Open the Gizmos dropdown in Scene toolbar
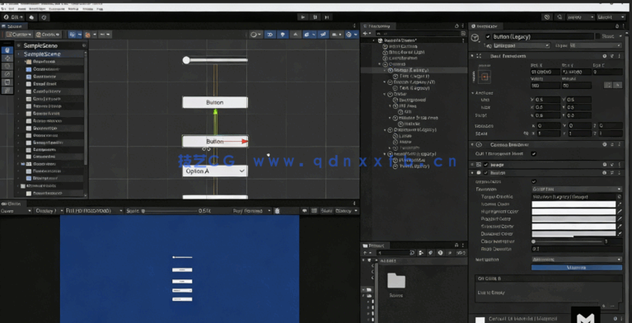The image size is (632, 323). coord(352,35)
